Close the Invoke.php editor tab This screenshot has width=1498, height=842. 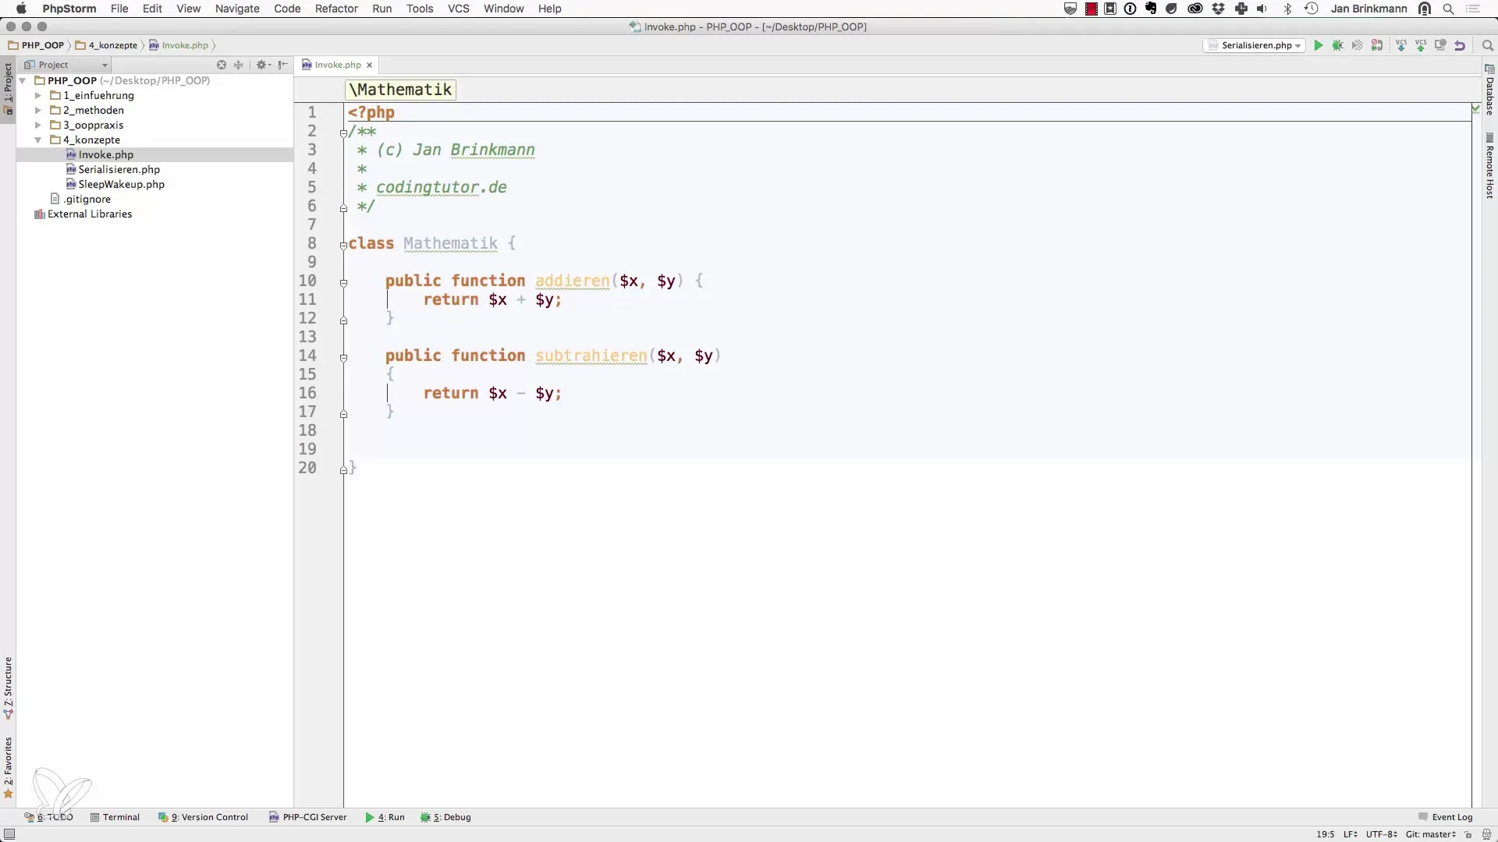pos(370,65)
